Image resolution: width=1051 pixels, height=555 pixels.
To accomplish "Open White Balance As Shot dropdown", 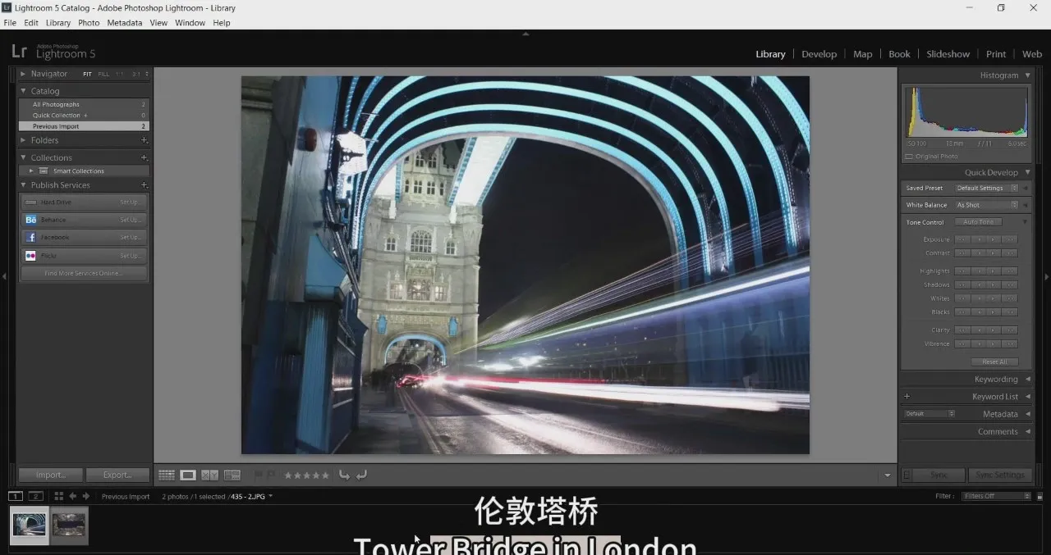I will tap(986, 205).
